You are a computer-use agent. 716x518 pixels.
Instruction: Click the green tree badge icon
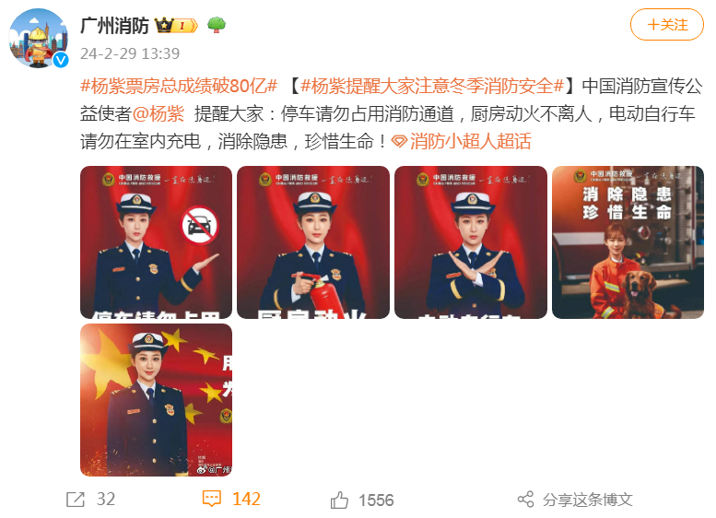217,25
